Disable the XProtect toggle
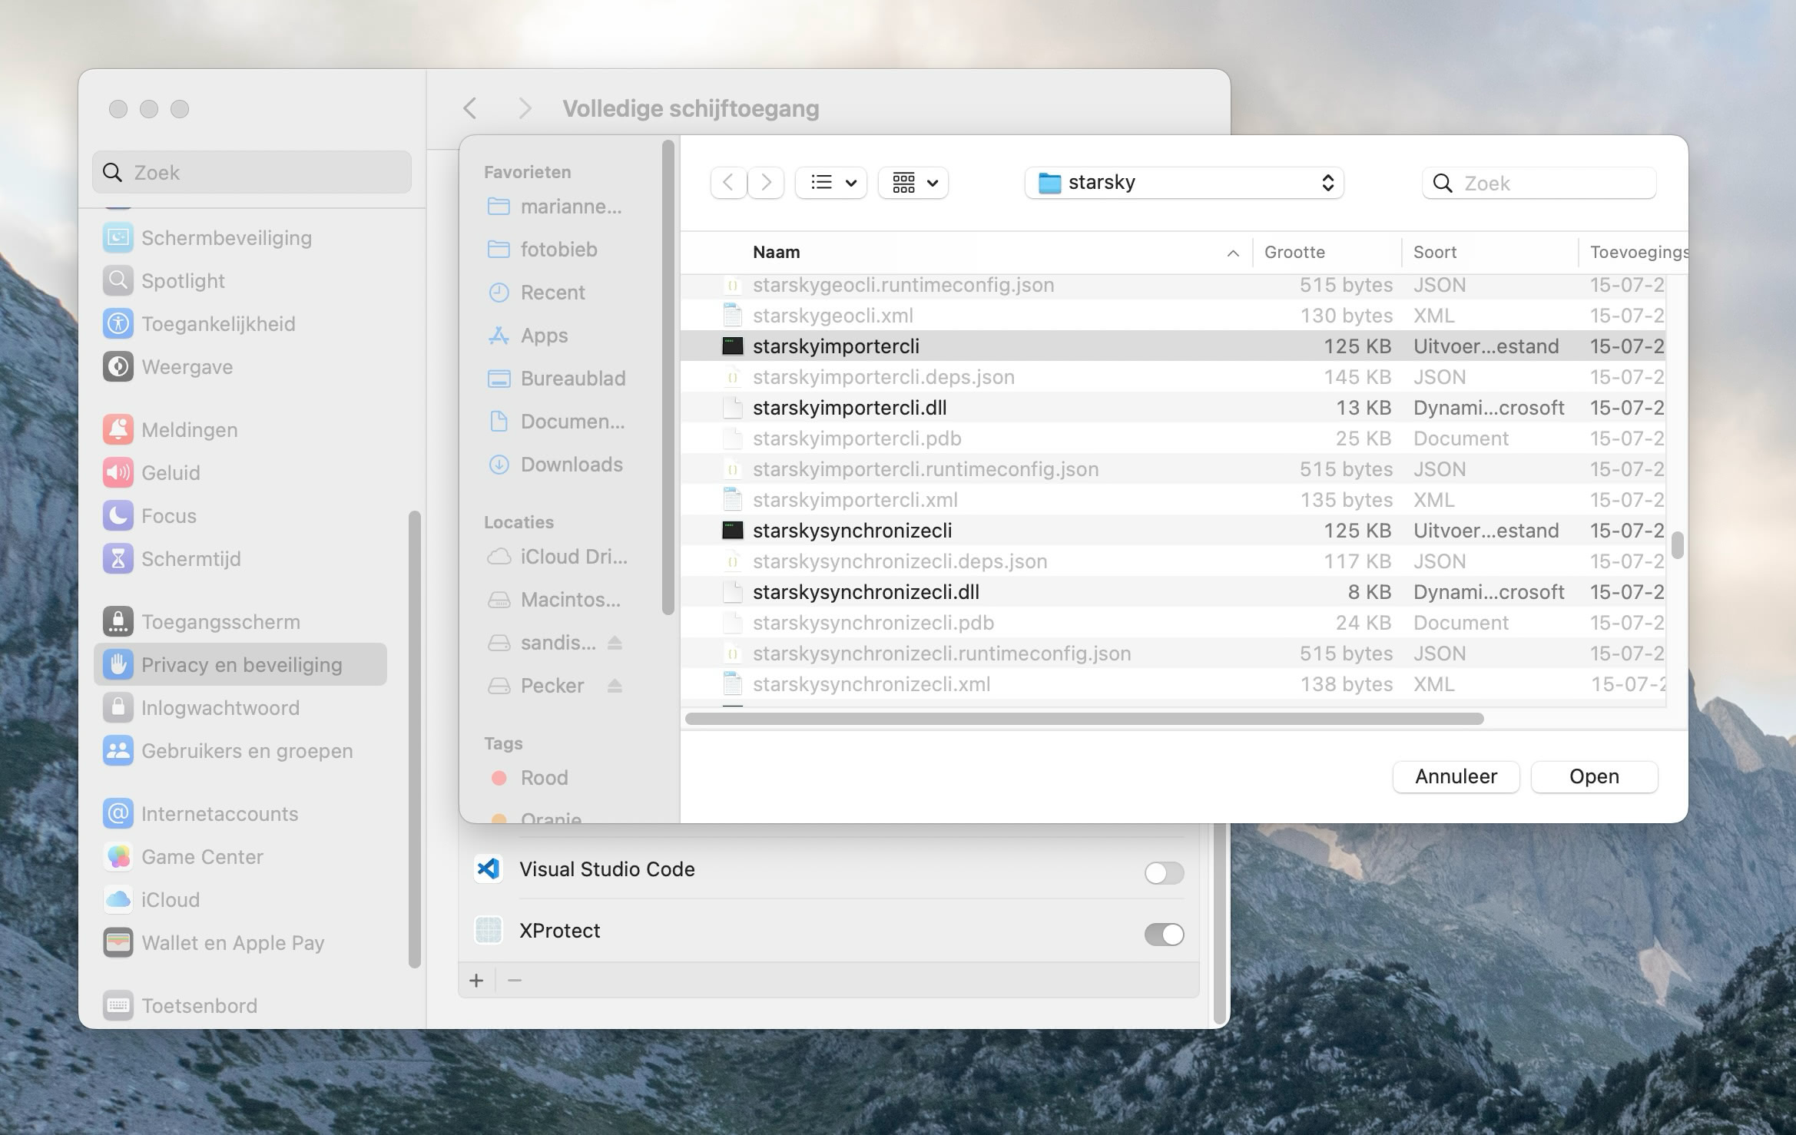This screenshot has height=1135, width=1796. [1162, 934]
